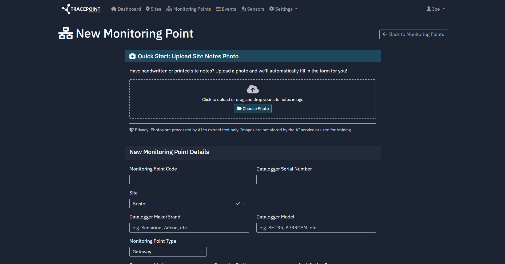Focus the Datalogger Model field
Image resolution: width=505 pixels, height=264 pixels.
tap(316, 228)
